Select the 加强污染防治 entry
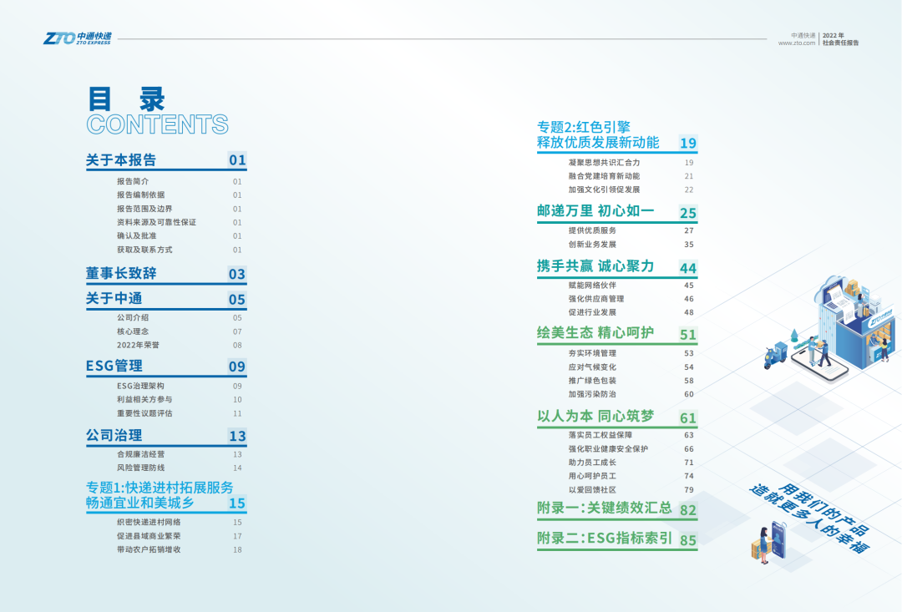The image size is (902, 612). pyautogui.click(x=592, y=394)
